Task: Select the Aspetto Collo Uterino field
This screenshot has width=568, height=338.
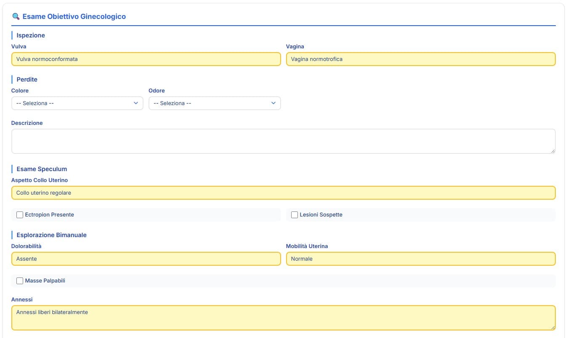Action: (283, 193)
